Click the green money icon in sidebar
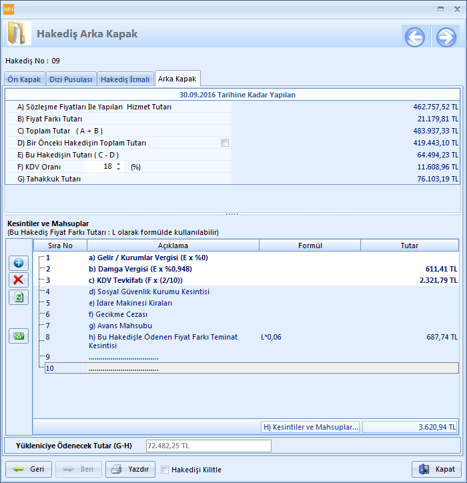The image size is (467, 483). pyautogui.click(x=18, y=336)
